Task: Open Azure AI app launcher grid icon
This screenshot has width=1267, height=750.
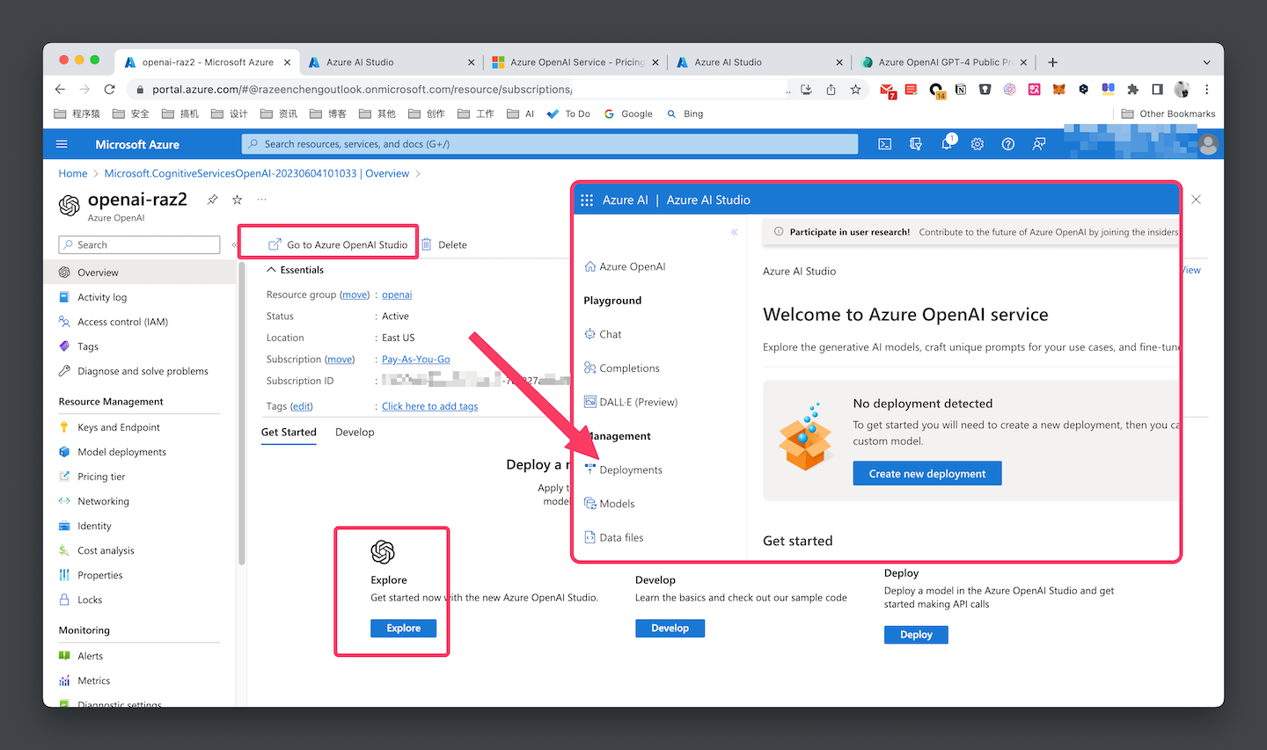Action: pos(587,200)
